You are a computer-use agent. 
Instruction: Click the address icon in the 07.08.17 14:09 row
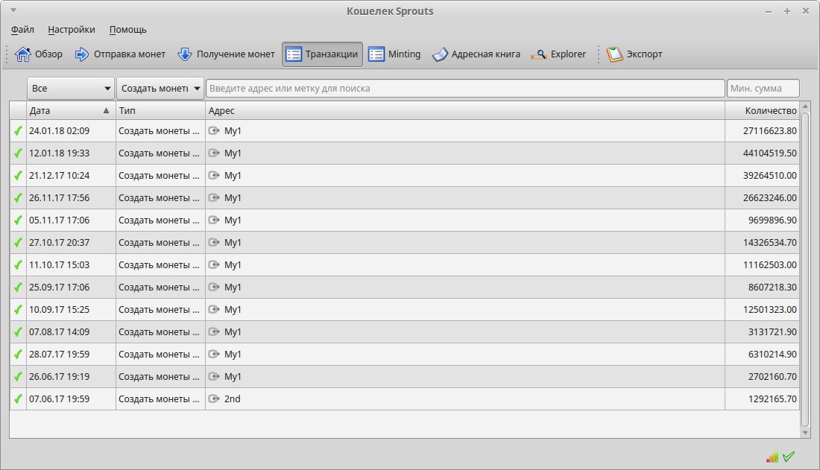pyautogui.click(x=213, y=331)
